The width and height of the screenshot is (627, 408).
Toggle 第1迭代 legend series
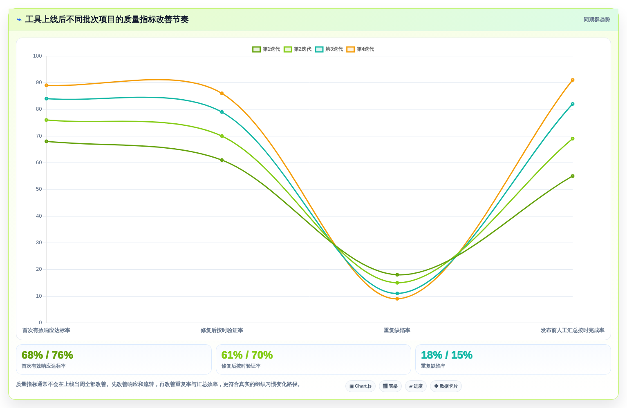[x=266, y=49]
